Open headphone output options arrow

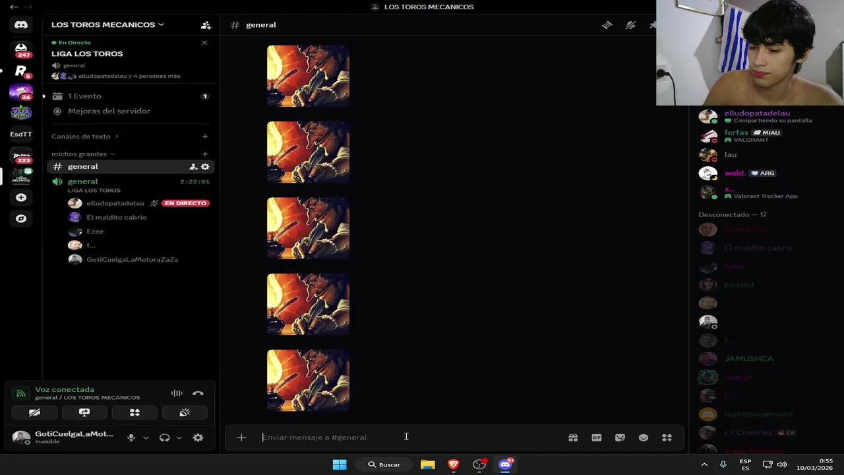[x=179, y=437]
